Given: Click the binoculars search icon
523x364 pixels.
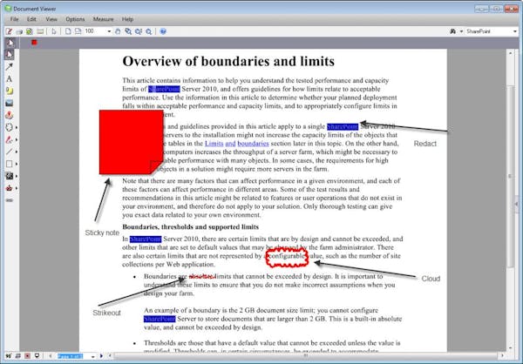Looking at the screenshot, I should pos(453,31).
